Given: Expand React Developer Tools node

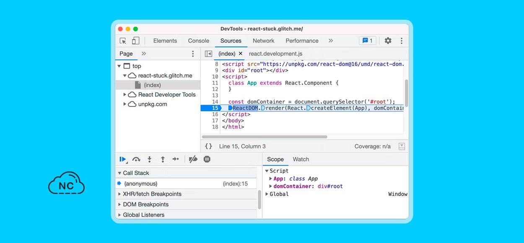Looking at the screenshot, I should pyautogui.click(x=125, y=95).
